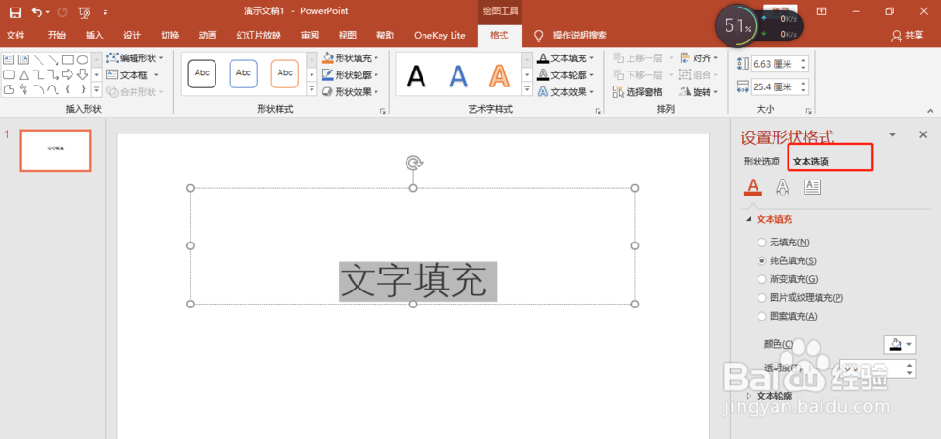Start slideshow from beginning icon in quick access
The height and width of the screenshot is (439, 941).
tap(86, 11)
